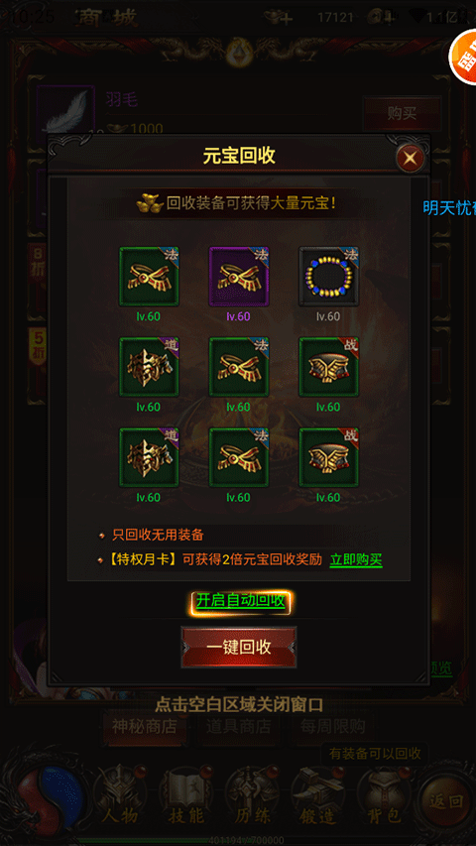This screenshot has width=476, height=846.
Task: Tap the 返回 return button
Action: point(446,801)
